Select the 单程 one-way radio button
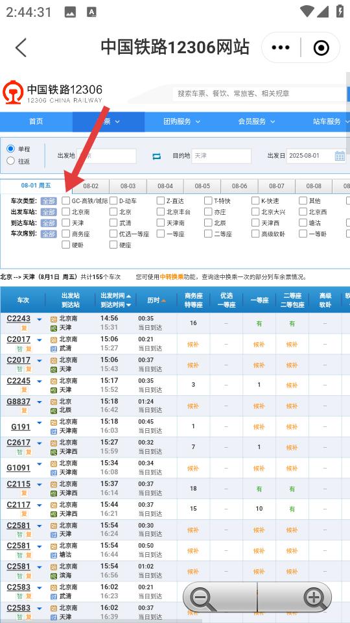350x623 pixels. point(11,149)
